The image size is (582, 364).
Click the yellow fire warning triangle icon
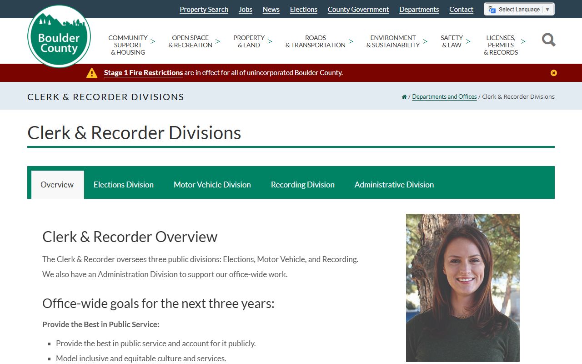click(x=92, y=73)
